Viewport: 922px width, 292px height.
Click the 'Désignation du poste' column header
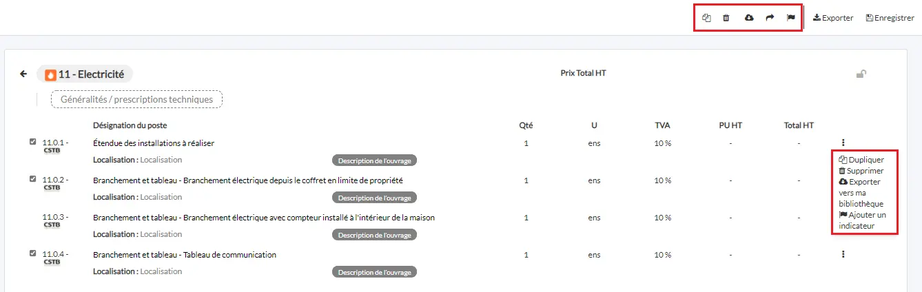click(130, 125)
